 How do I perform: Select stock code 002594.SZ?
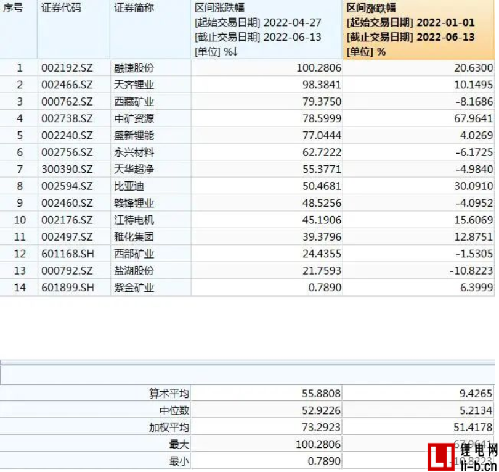67,186
